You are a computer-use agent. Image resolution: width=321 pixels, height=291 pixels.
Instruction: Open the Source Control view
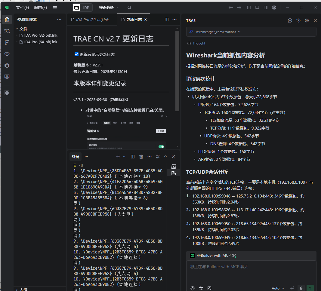pyautogui.click(x=7, y=42)
